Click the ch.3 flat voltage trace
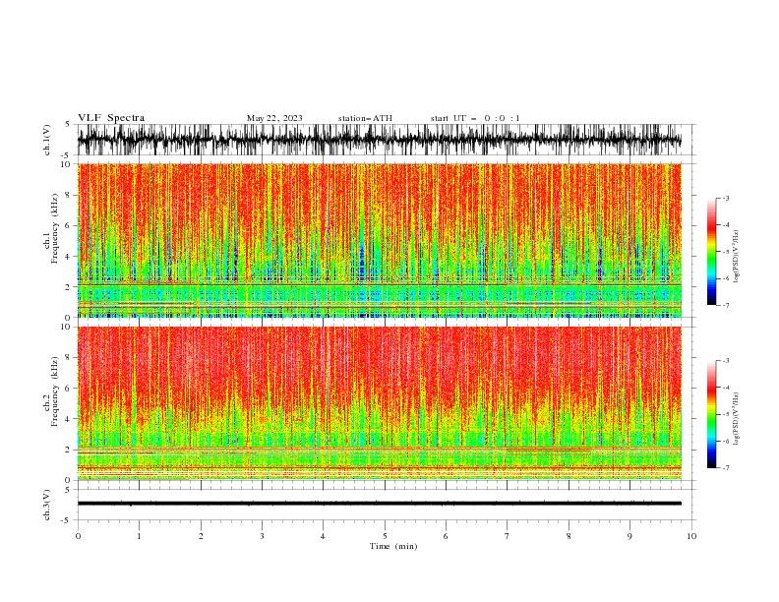The height and width of the screenshot is (602, 779). 379,504
